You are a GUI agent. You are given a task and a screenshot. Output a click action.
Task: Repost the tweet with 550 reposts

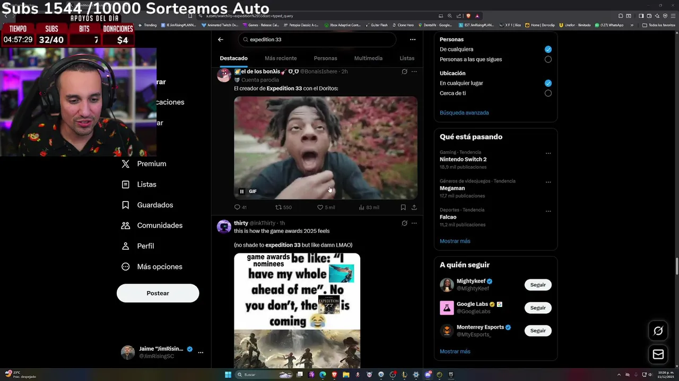point(283,207)
